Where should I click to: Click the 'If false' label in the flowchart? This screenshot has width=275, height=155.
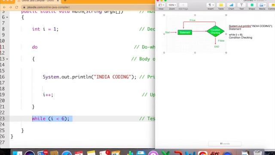(221, 40)
